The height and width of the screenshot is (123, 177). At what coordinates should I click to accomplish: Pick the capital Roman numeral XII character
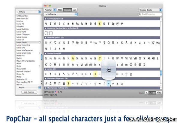(x=153, y=58)
